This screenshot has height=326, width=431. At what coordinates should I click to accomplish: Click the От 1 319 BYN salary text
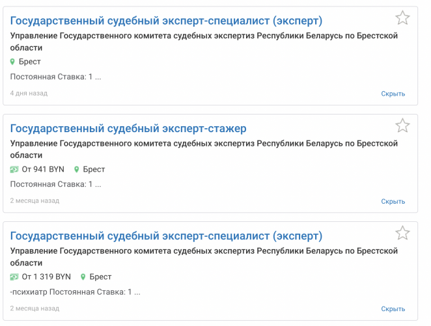coord(46,277)
